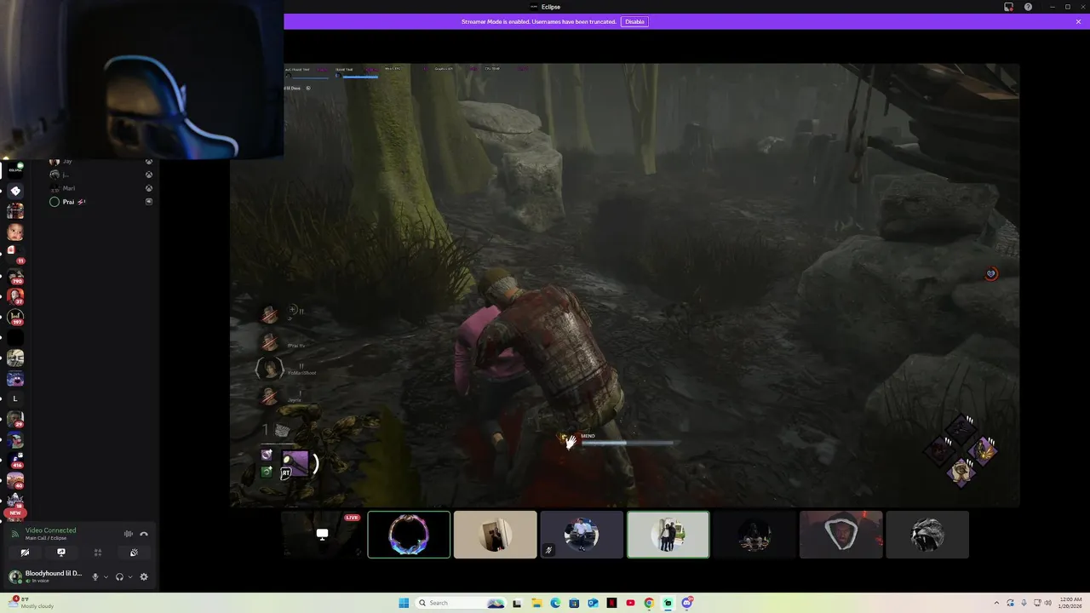Open Microsoft Store from the taskbar
Viewport: 1090px width, 613px height.
point(574,603)
